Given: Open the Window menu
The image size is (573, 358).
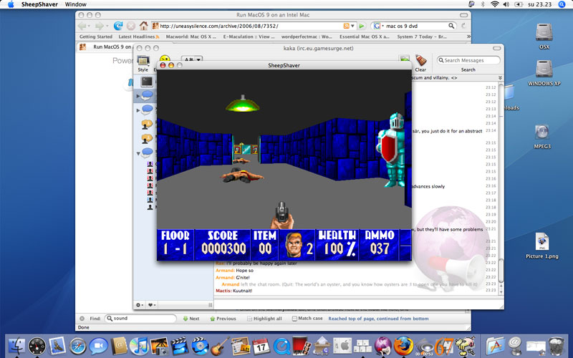Looking at the screenshot, I should coord(76,4).
